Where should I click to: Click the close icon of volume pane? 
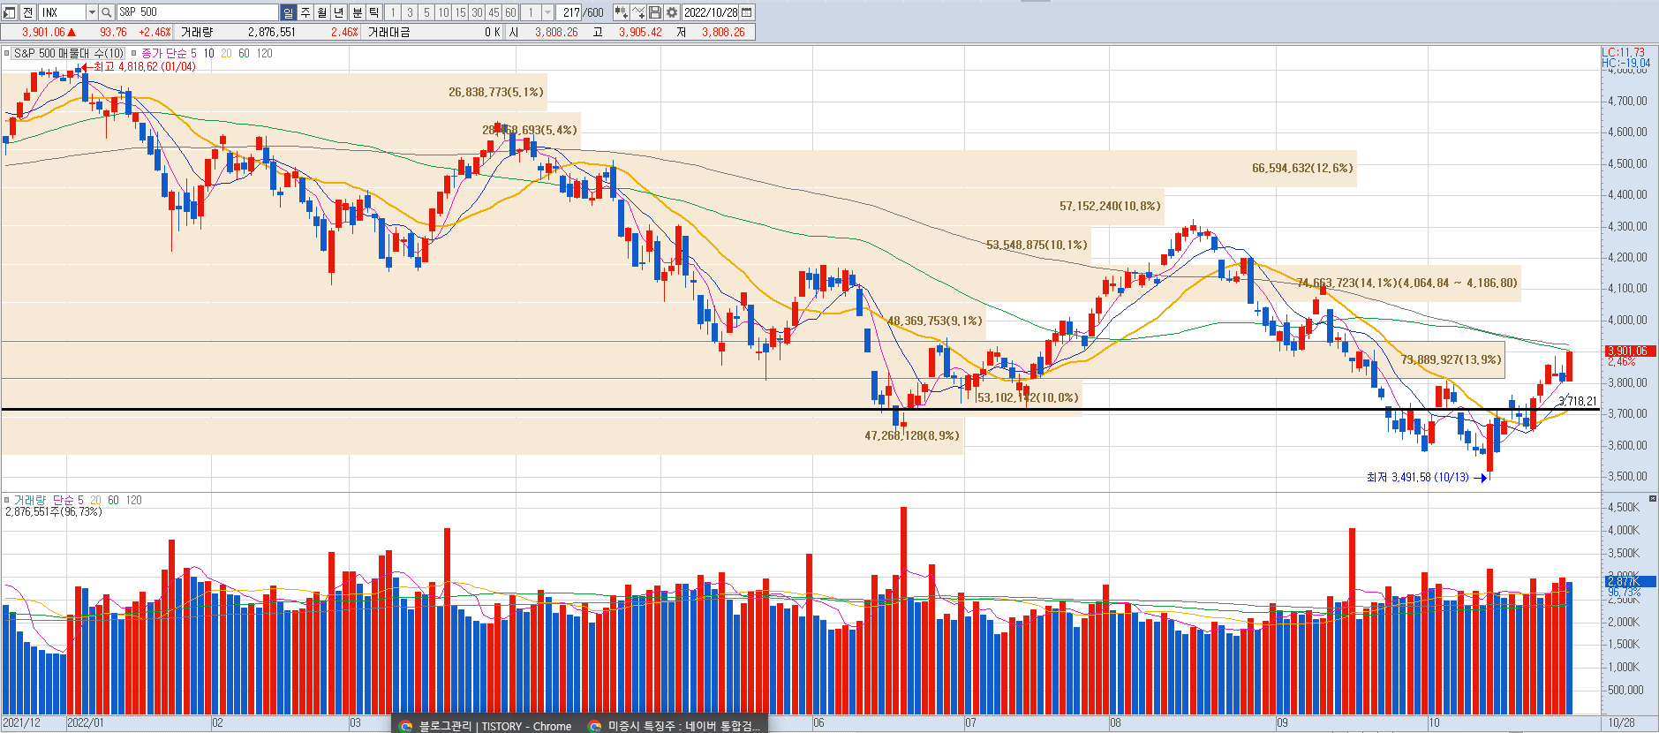point(1652,499)
